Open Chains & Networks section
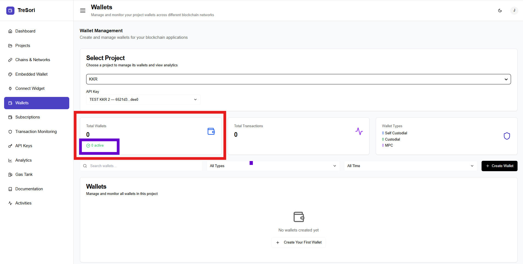523x264 pixels. click(x=32, y=60)
